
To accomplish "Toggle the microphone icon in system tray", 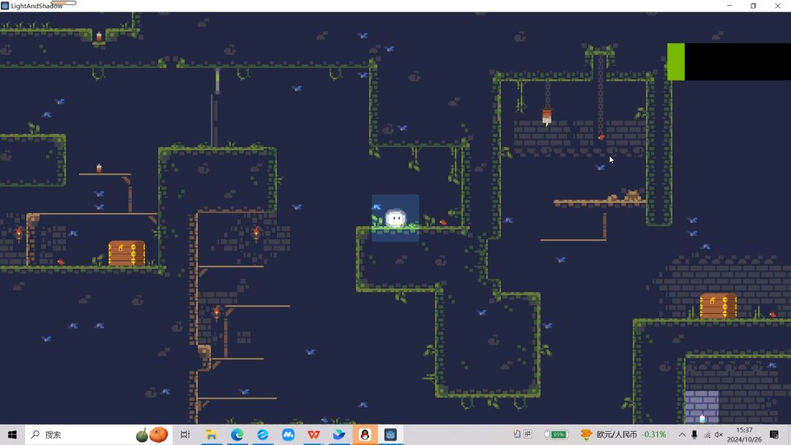I will click(x=694, y=435).
